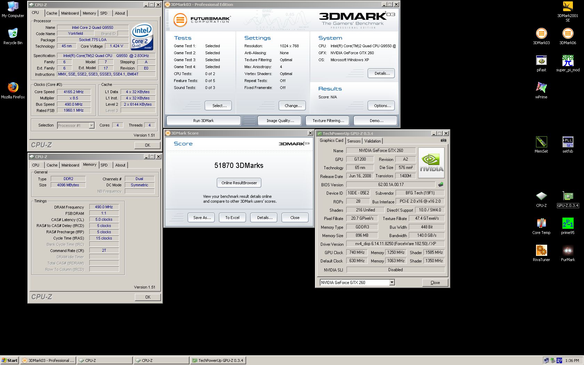Switch to SPD tab in top CPU-Z

click(104, 13)
